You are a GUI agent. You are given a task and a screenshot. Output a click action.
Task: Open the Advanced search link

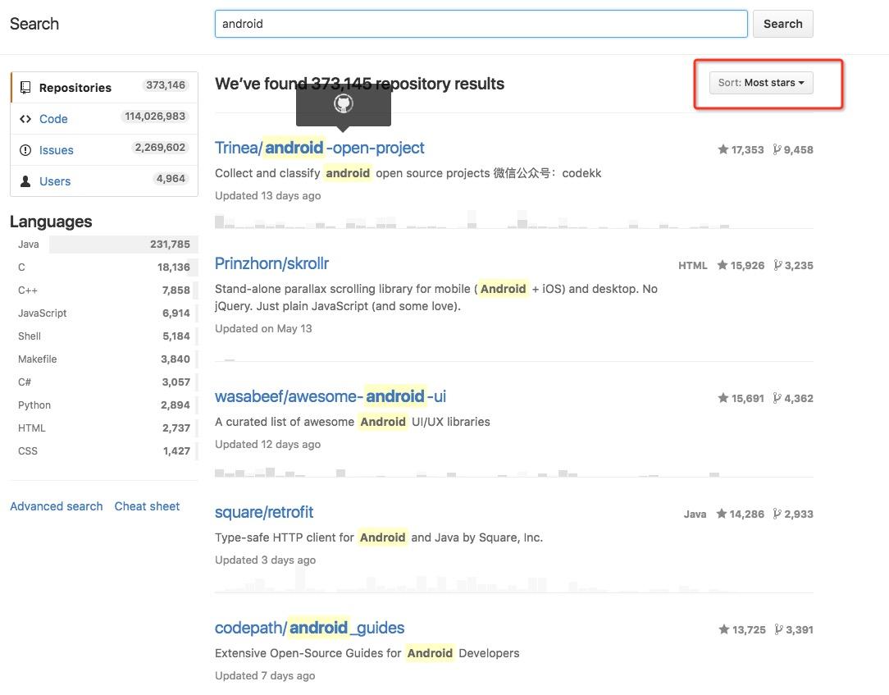click(x=56, y=506)
